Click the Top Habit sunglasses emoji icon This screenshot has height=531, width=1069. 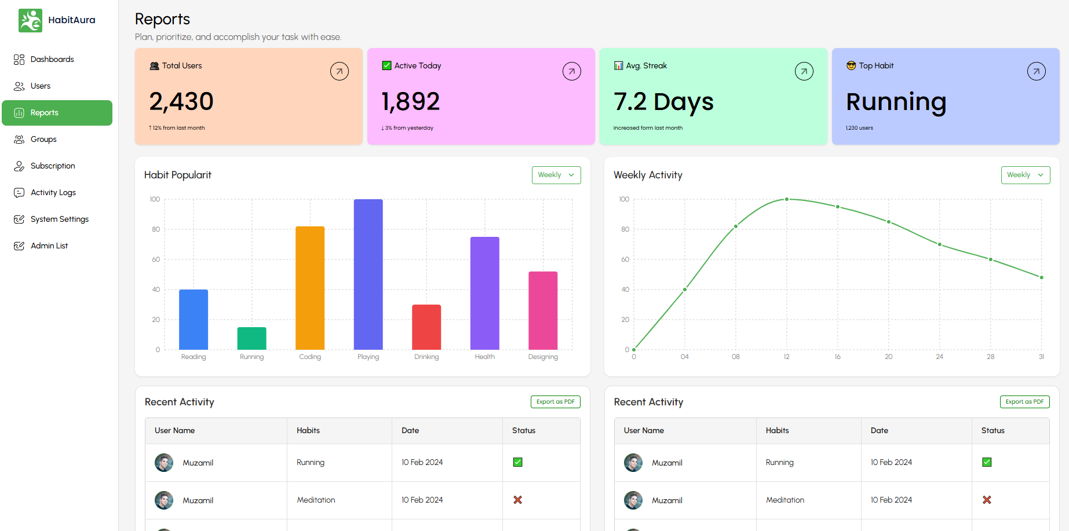coord(851,65)
